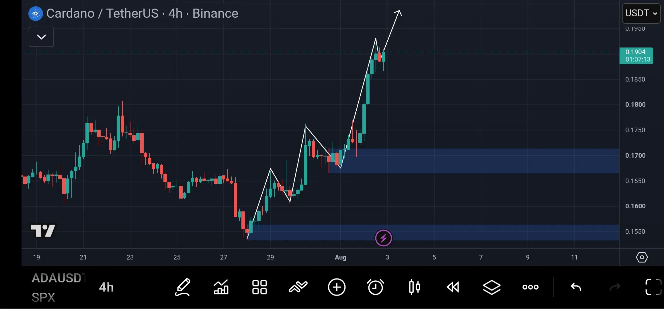Image resolution: width=664 pixels, height=309 pixels.
Task: Enter fullscreen mode with the corner-brackets icon
Action: click(653, 287)
